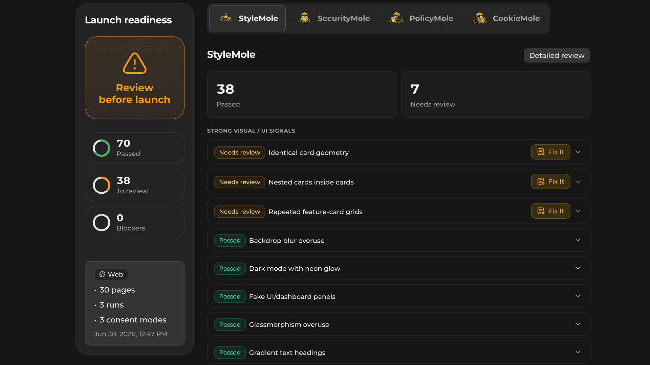
Task: Click the StyleMole section heading
Action: (x=231, y=54)
